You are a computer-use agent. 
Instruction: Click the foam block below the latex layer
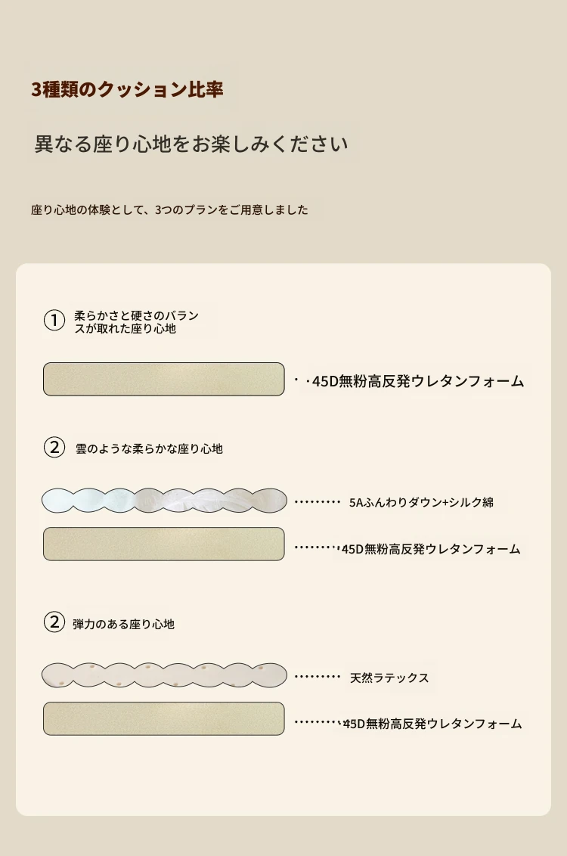click(x=164, y=718)
